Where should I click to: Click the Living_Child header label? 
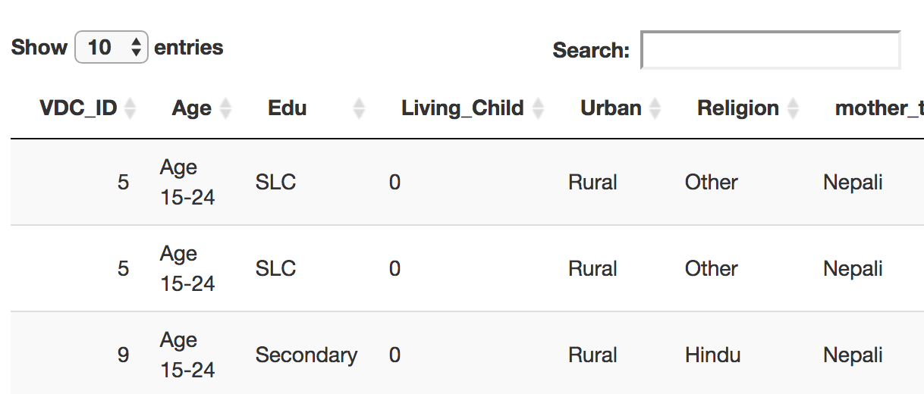click(462, 108)
